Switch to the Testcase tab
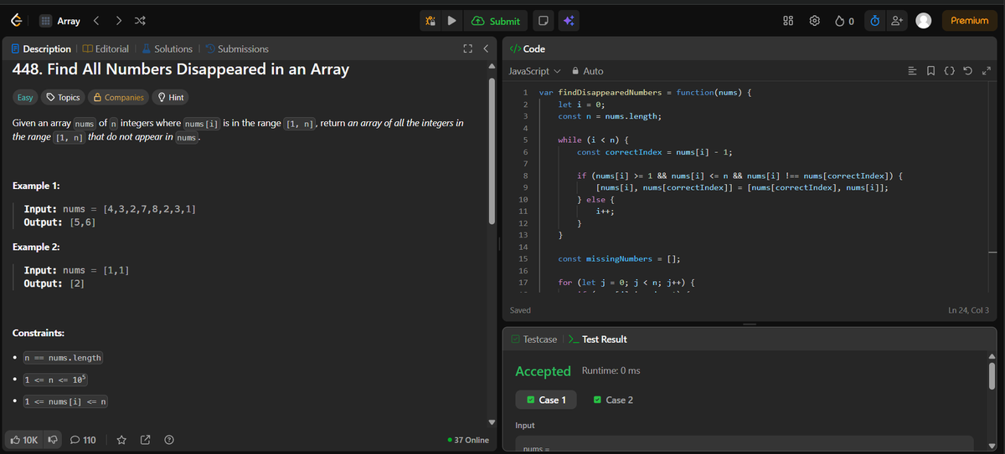This screenshot has width=1005, height=454. pyautogui.click(x=533, y=339)
